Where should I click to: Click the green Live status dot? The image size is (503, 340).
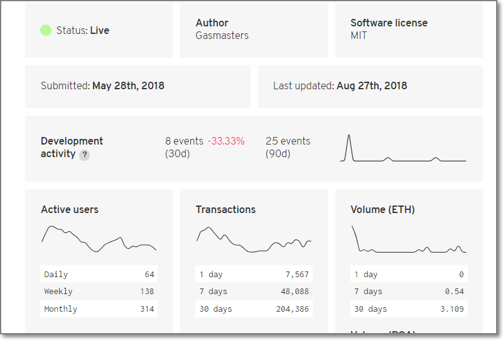[45, 30]
